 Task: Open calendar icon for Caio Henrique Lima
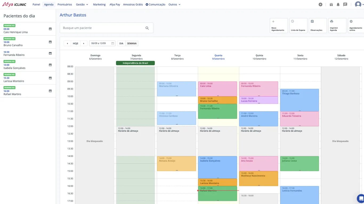click(x=50, y=29)
